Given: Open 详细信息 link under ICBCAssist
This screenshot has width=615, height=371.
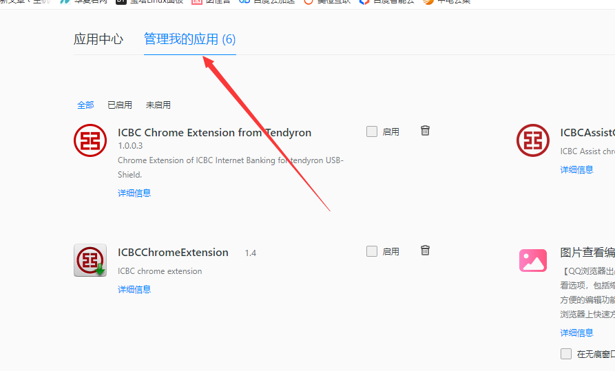Looking at the screenshot, I should [576, 170].
